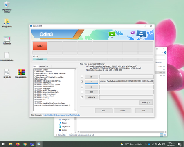
Task: Switch to the Pit tab
Action: [x=47, y=67]
